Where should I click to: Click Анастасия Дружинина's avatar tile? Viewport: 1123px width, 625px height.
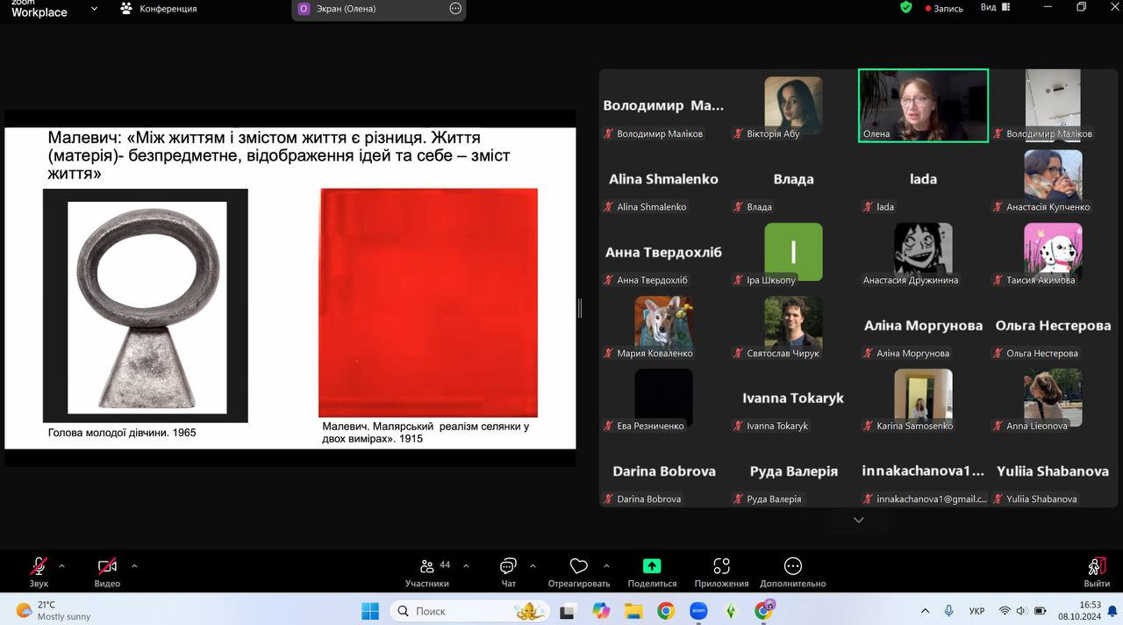tap(923, 252)
